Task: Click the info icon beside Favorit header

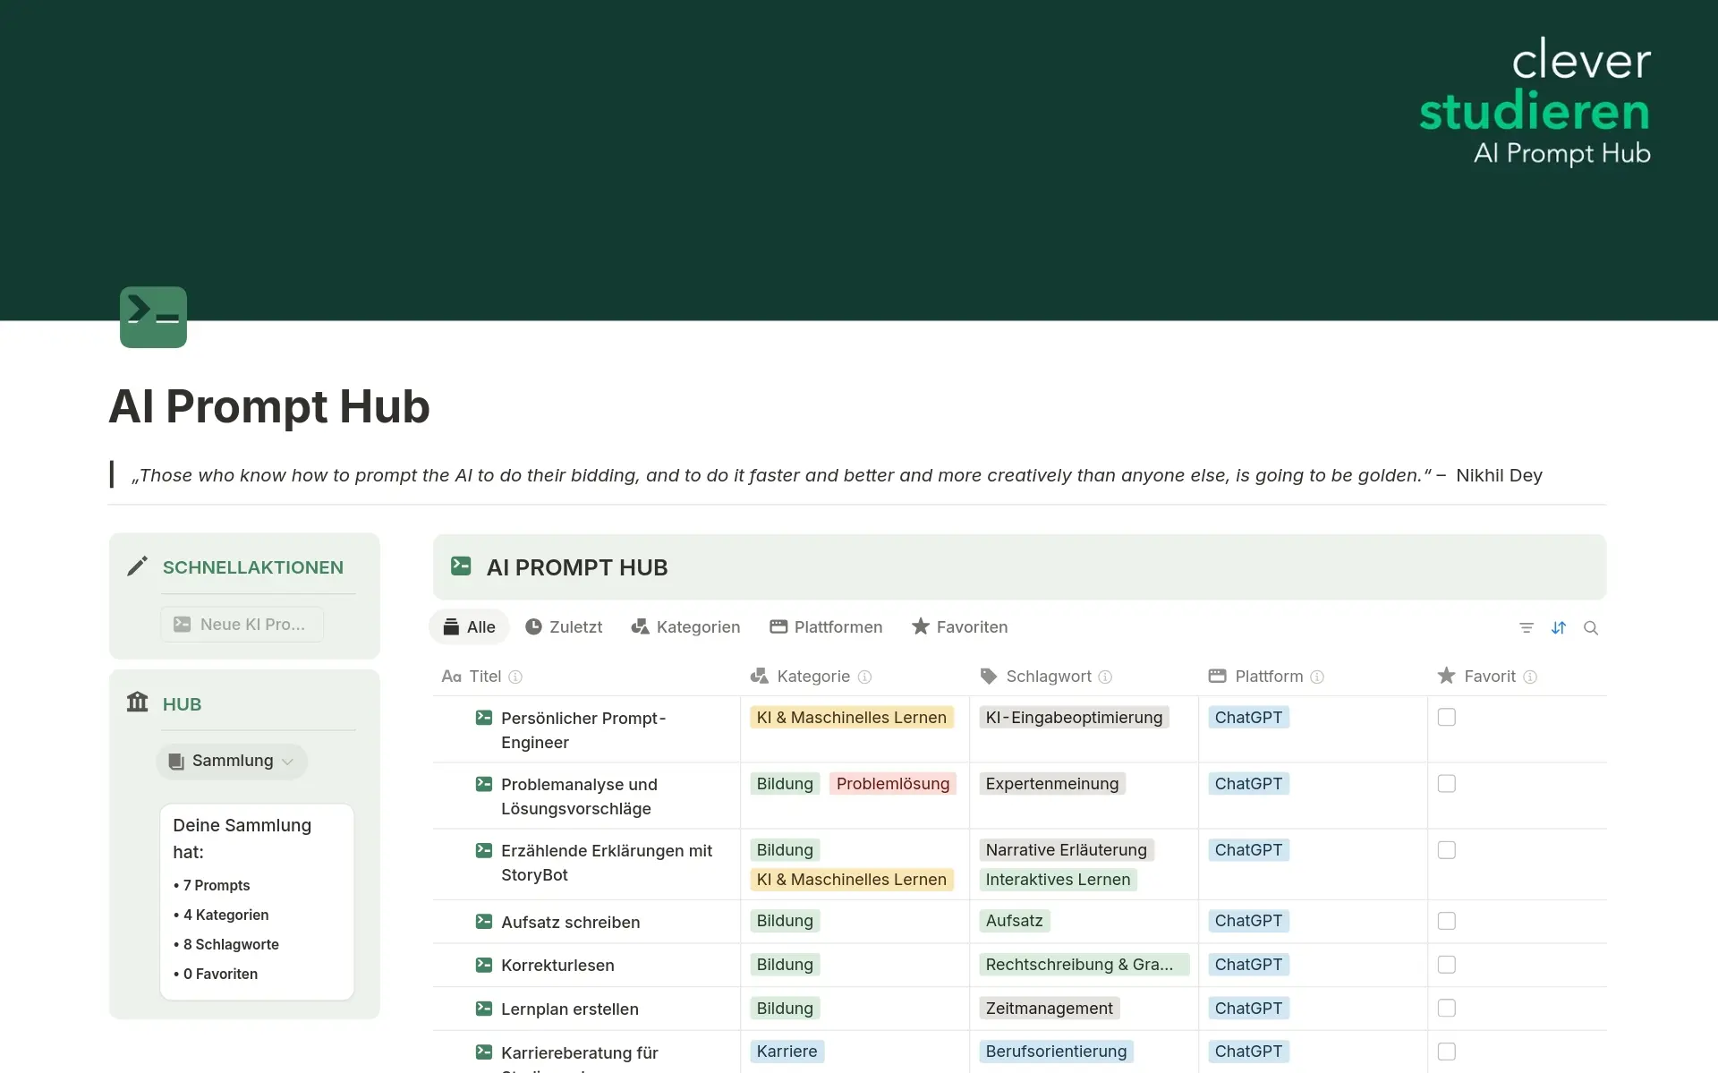Action: point(1530,677)
